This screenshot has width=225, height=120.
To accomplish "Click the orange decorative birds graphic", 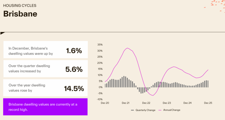I will (x=217, y=3).
